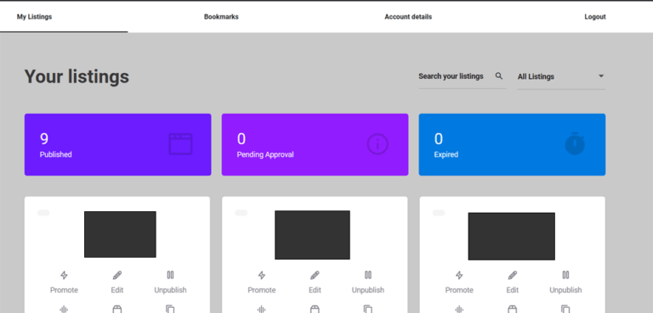Click the magnifier search icon
This screenshot has height=313, width=653.
[x=499, y=76]
